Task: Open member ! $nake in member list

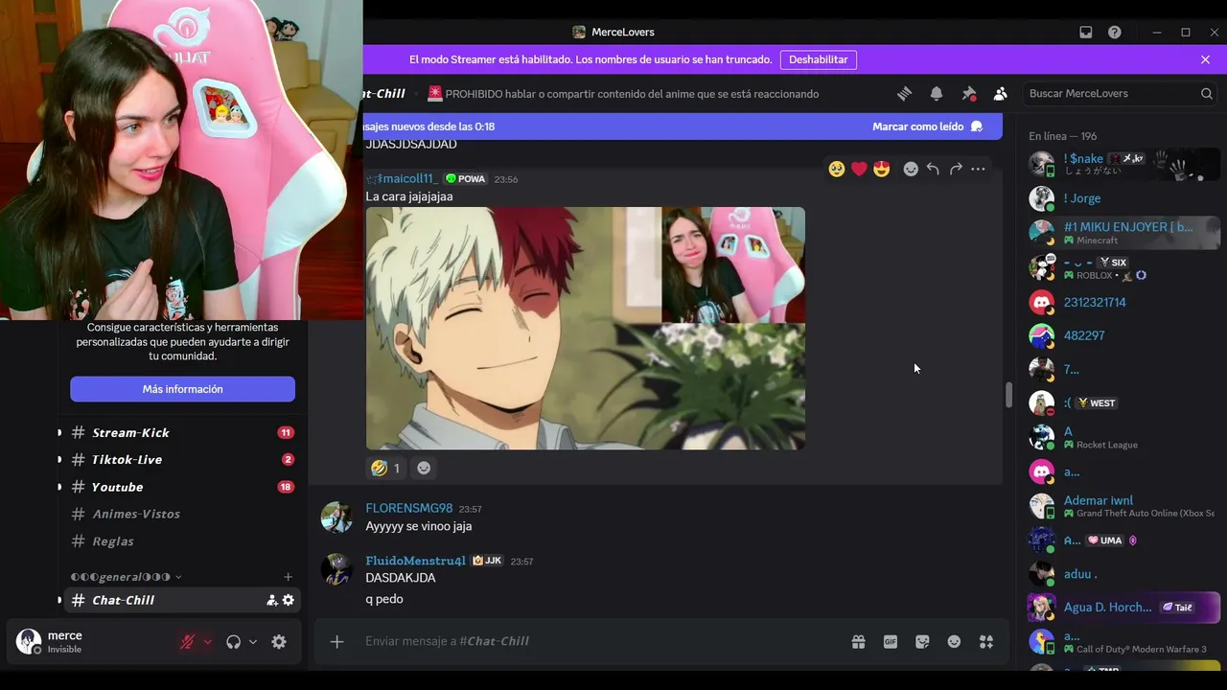Action: (x=1123, y=164)
